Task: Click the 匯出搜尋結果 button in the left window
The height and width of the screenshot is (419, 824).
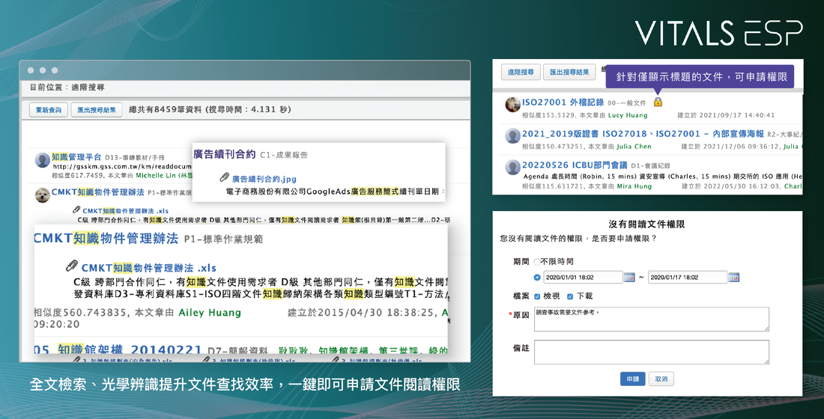Action: (97, 110)
